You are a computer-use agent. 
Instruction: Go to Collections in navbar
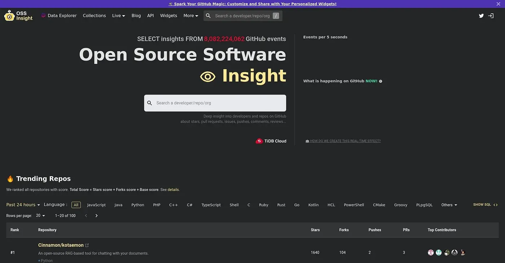coord(95,16)
